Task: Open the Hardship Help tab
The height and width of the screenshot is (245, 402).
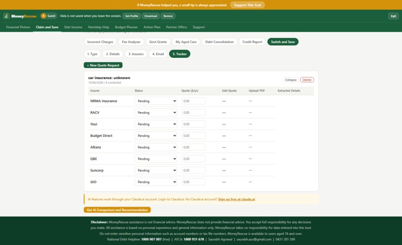Action: [99, 27]
